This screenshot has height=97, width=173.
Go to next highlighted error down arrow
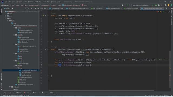[169, 12]
